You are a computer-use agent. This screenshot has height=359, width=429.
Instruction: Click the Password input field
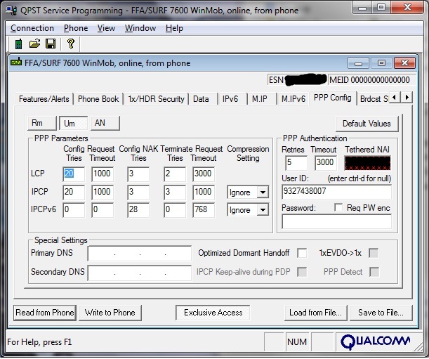point(336,221)
